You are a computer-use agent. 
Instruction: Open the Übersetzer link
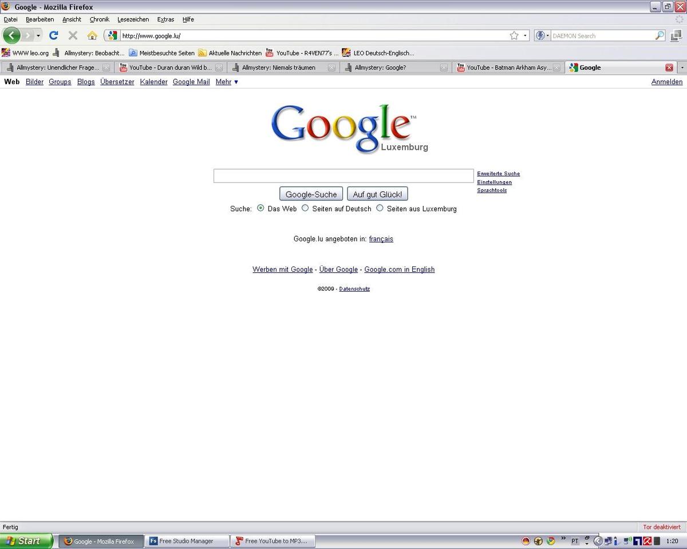tap(117, 82)
